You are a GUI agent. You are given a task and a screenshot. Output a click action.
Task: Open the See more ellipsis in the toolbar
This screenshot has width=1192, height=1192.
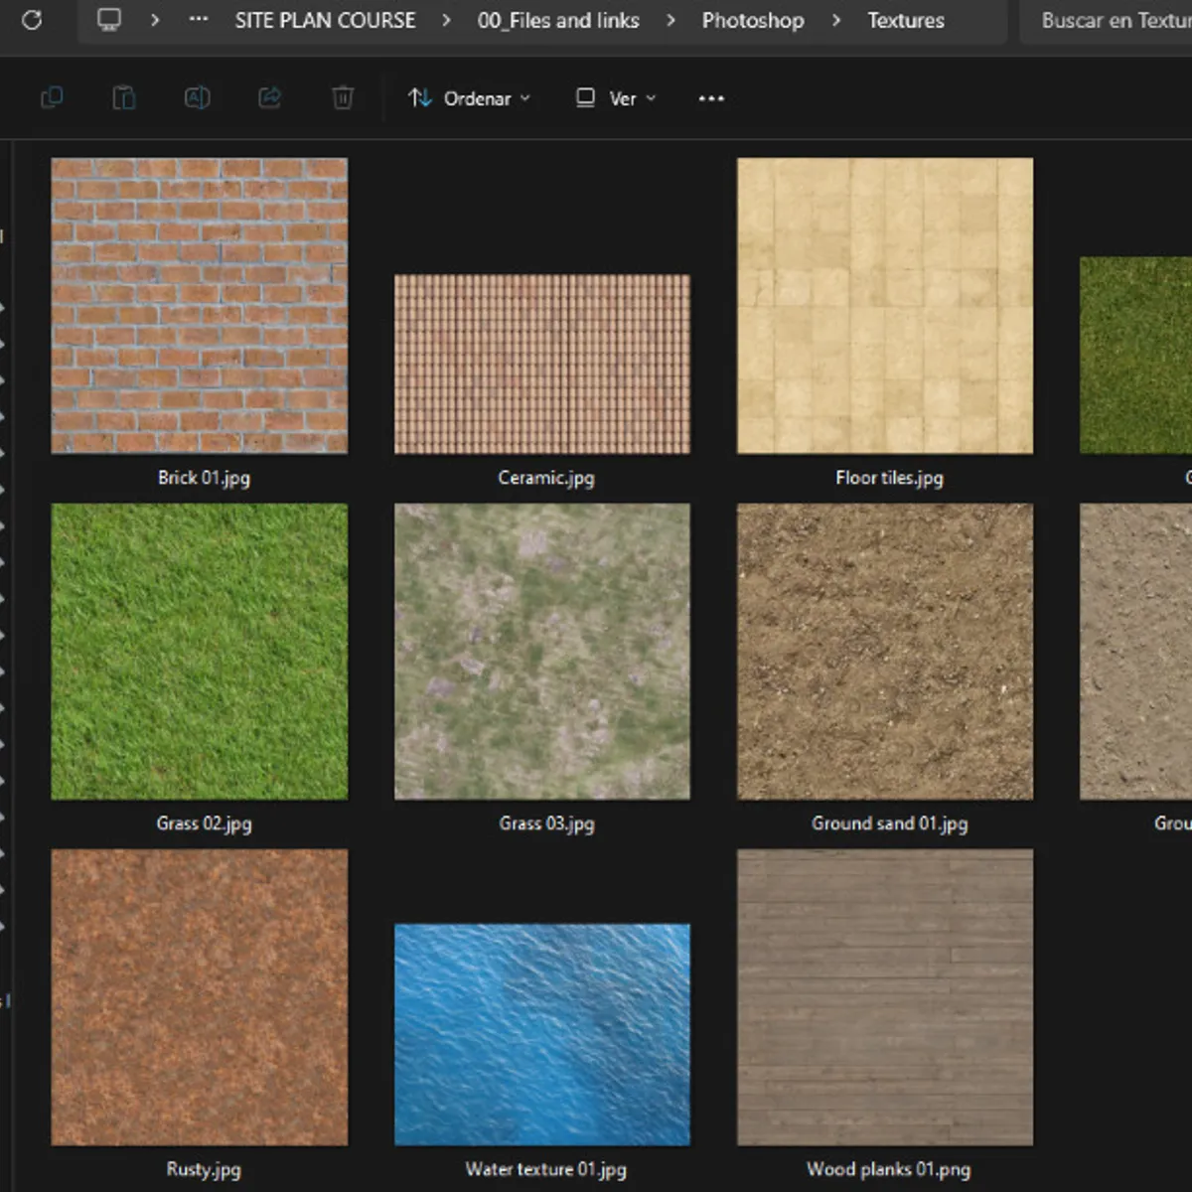coord(710,97)
